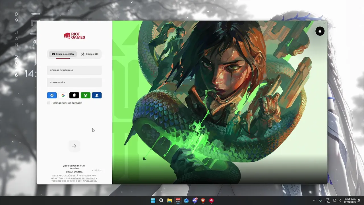The image size is (364, 205).
Task: Click the CREAR CUENTA link
Action: (74, 172)
